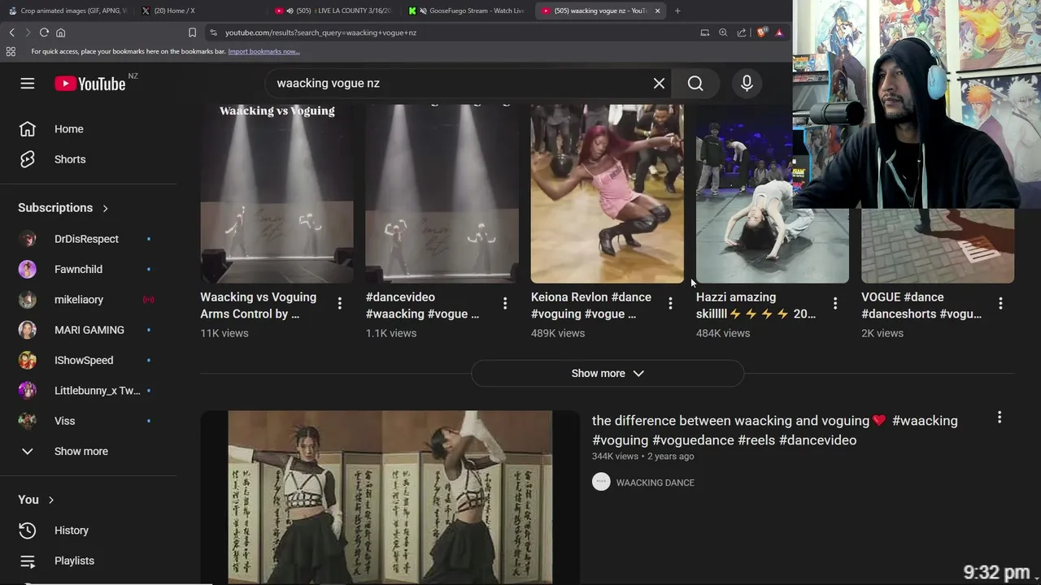Image resolution: width=1041 pixels, height=585 pixels.
Task: Click the YouTube logo
Action: pyautogui.click(x=90, y=84)
